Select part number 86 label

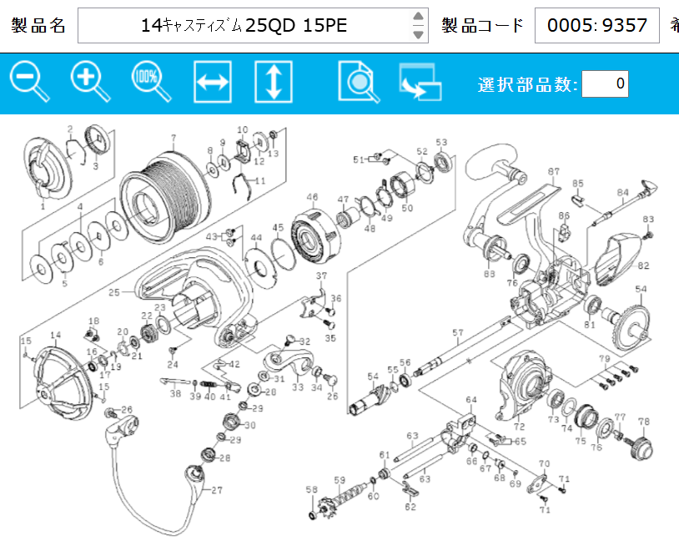coord(564,215)
